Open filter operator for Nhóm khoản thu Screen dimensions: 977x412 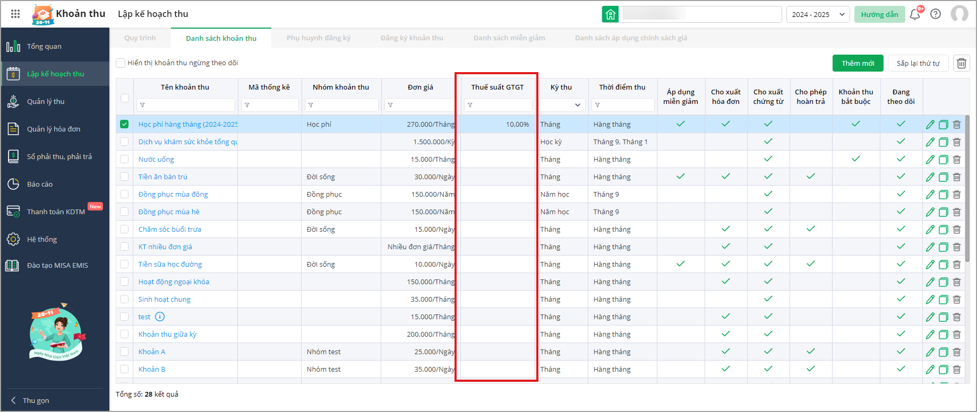[x=311, y=105]
